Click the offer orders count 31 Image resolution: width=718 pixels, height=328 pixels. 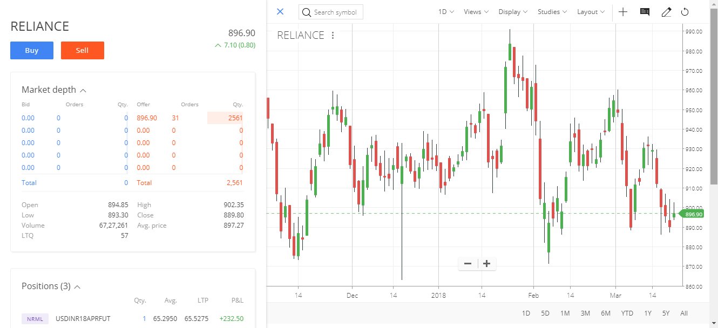[175, 118]
